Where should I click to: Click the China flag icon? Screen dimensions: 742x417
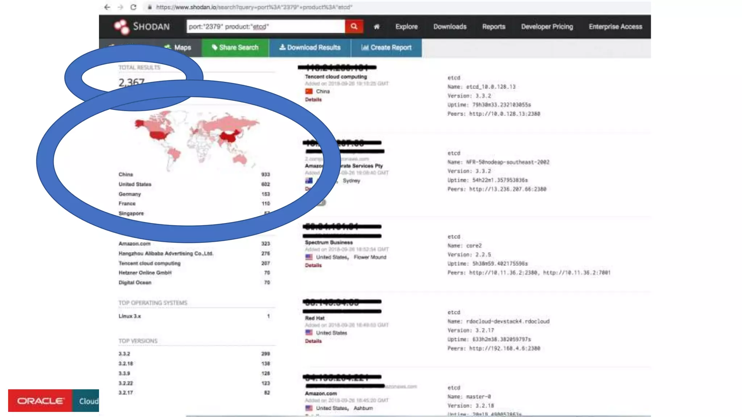[x=309, y=92]
